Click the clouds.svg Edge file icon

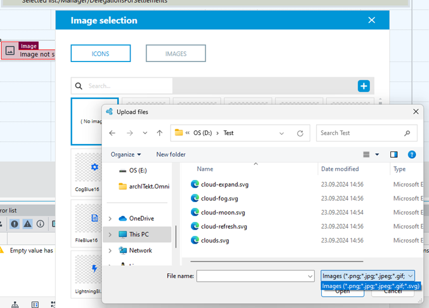point(195,240)
